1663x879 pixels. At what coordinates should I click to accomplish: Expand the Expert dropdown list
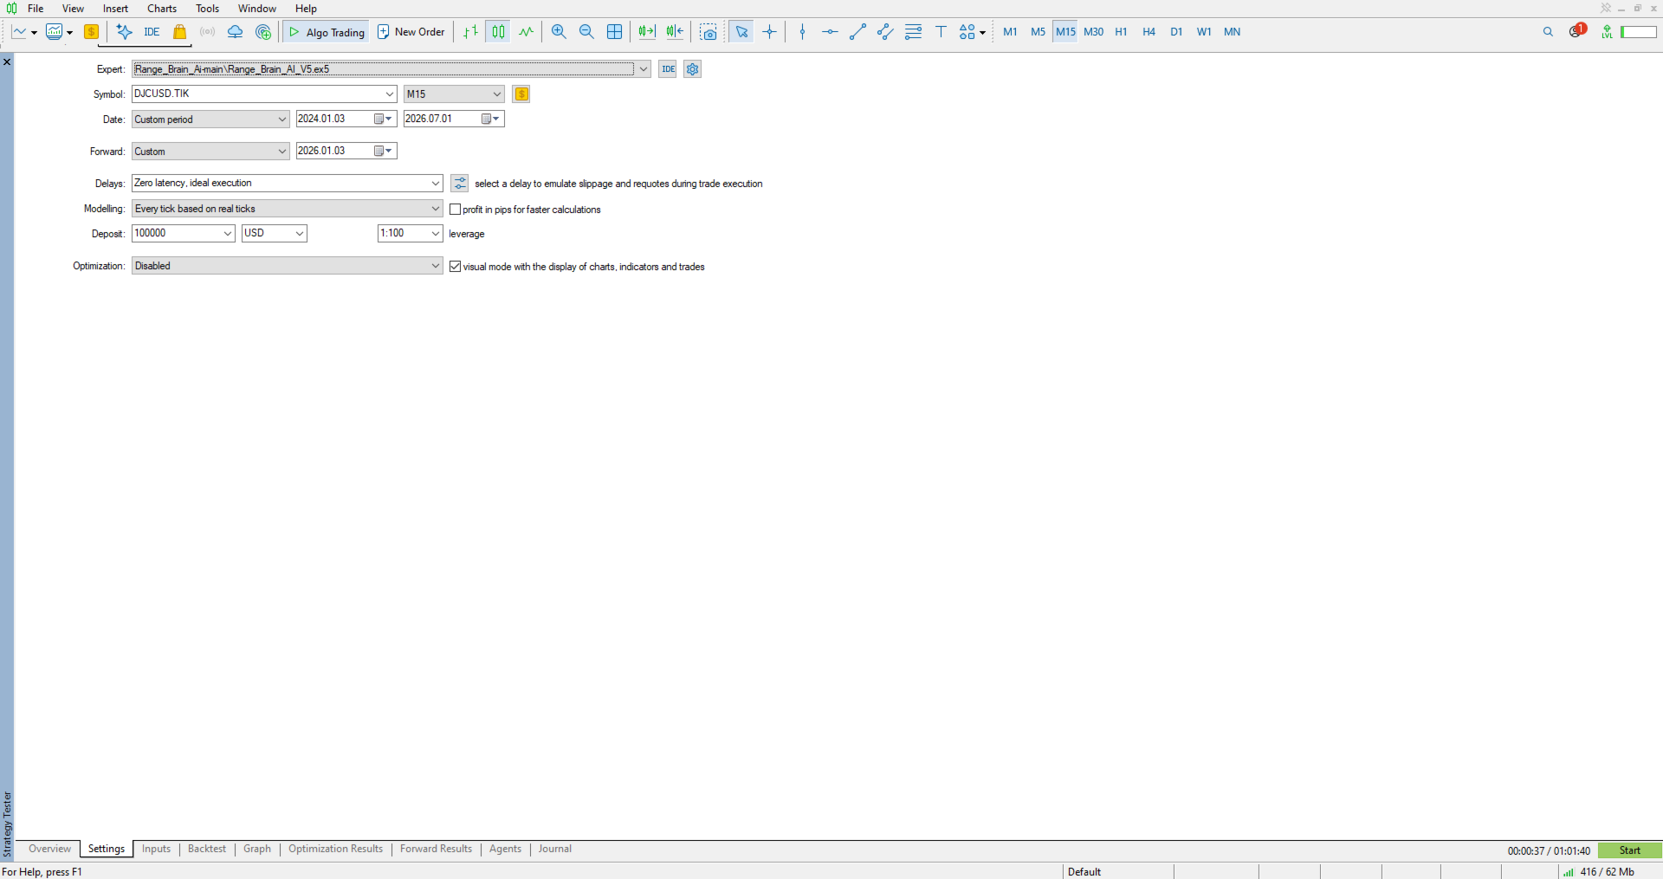pyautogui.click(x=644, y=69)
